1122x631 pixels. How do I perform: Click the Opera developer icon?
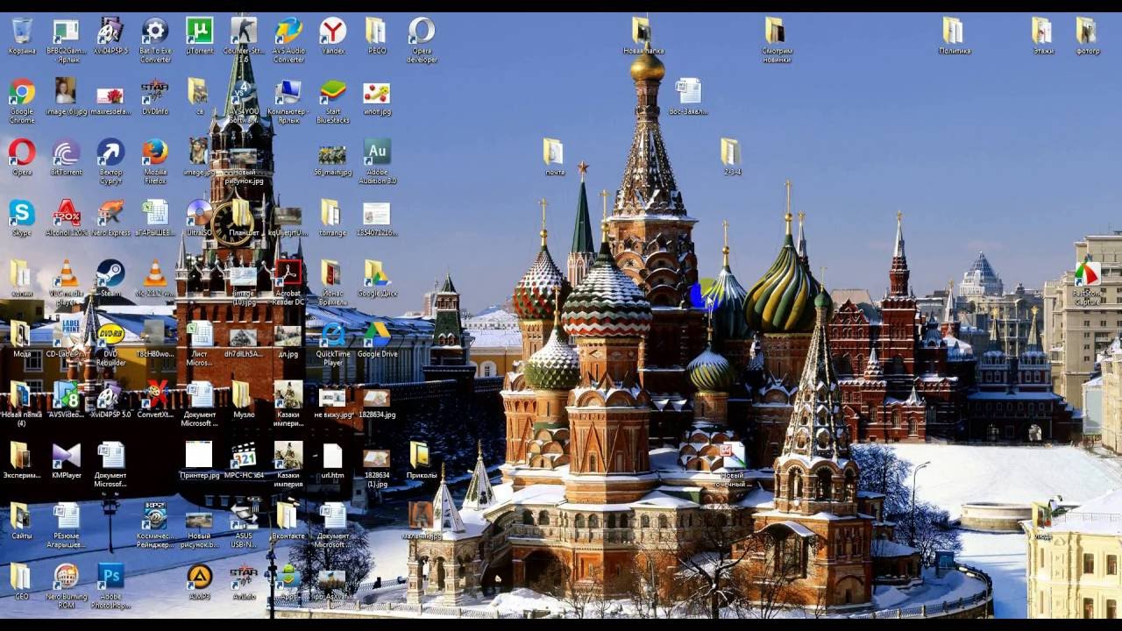pyautogui.click(x=422, y=32)
